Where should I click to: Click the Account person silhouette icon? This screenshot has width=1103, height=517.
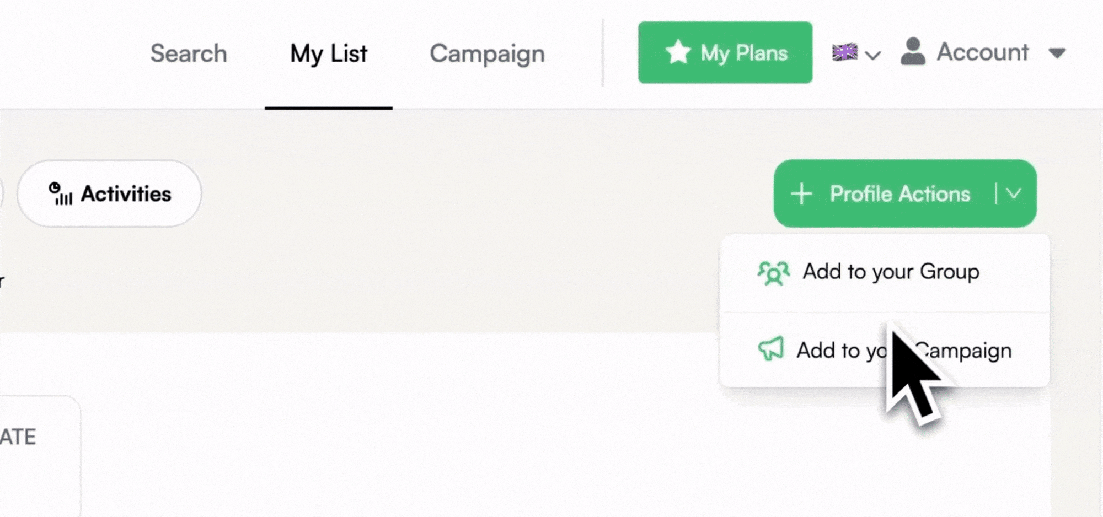913,52
